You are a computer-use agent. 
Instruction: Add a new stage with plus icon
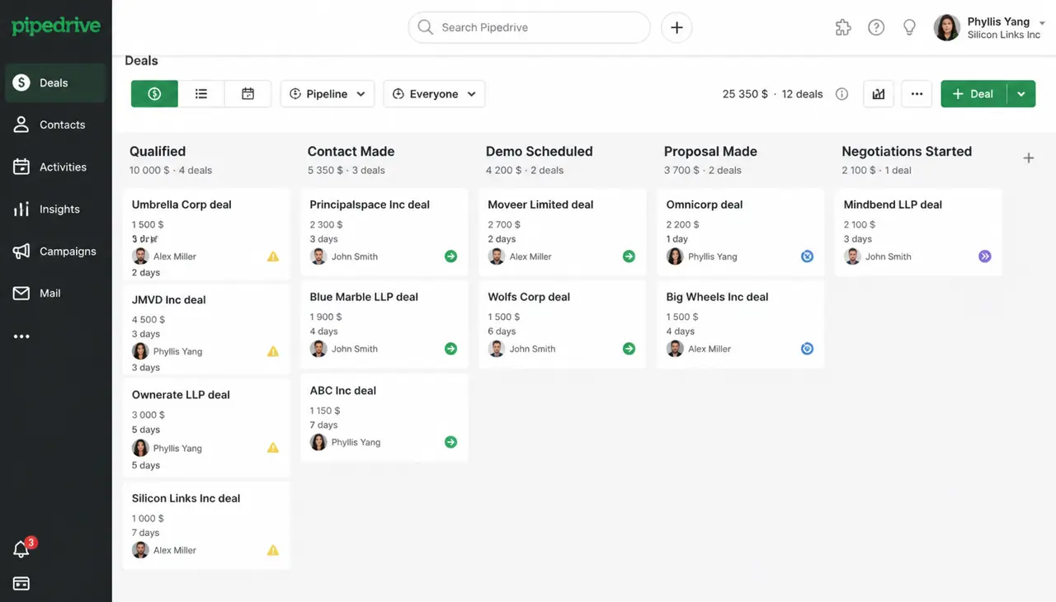1028,158
